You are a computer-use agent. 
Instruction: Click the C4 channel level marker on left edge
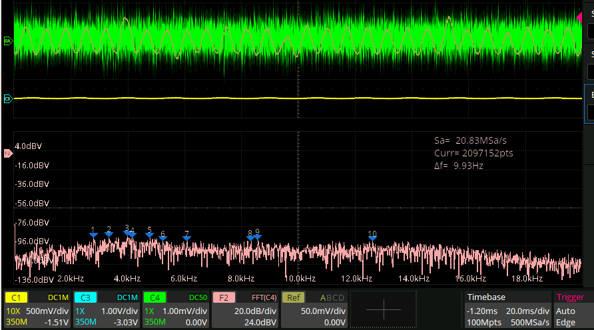click(x=8, y=41)
